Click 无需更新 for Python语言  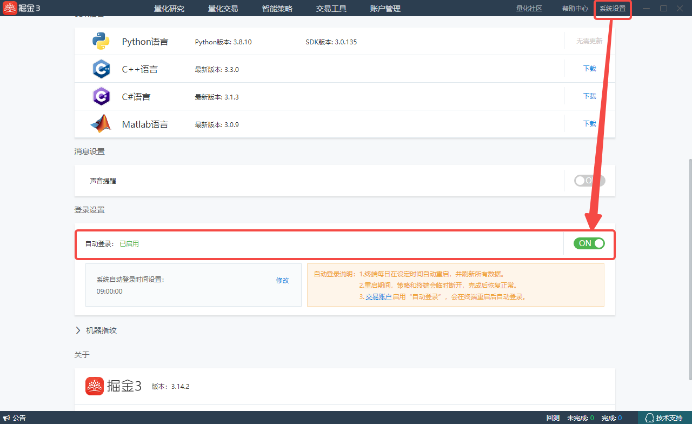589,41
